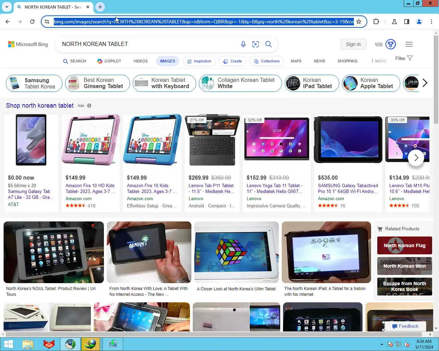Image resolution: width=439 pixels, height=351 pixels.
Task: Open the NEWS tab
Action: point(319,61)
